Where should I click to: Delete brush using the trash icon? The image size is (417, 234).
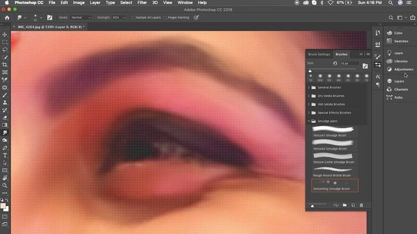coord(361,205)
